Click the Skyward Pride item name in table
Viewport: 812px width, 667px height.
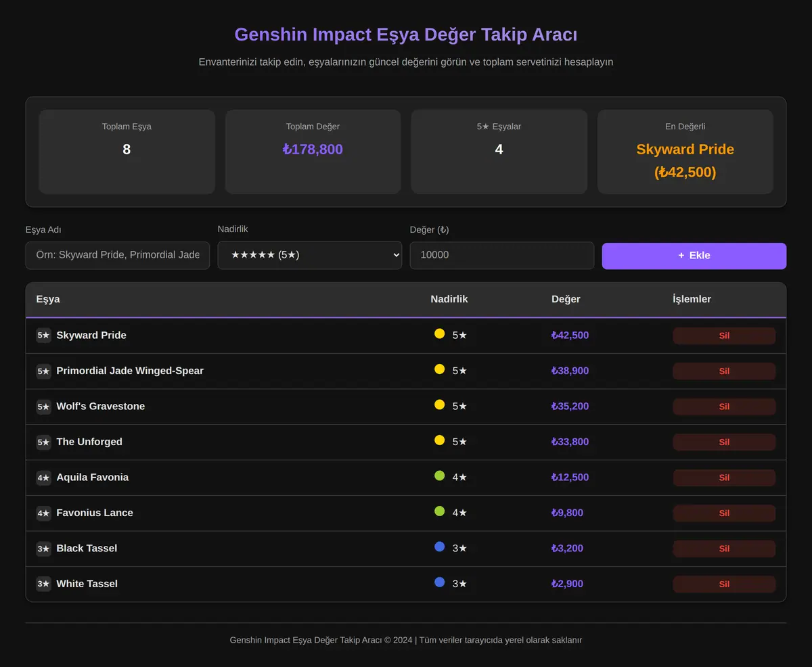click(x=91, y=336)
